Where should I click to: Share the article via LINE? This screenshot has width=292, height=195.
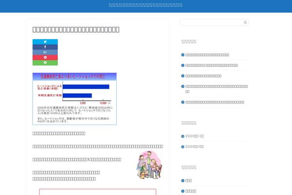tap(45, 63)
